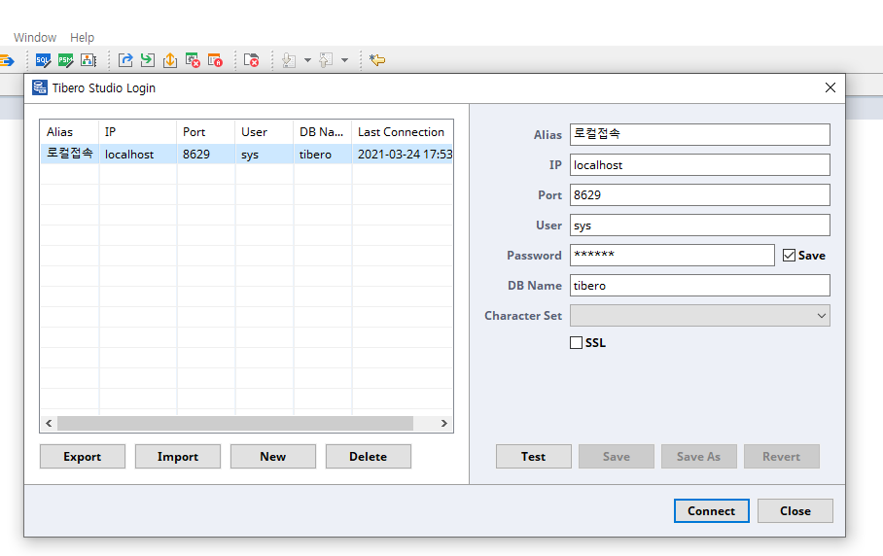Image resolution: width=883 pixels, height=556 pixels.
Task: Click the User column header
Action: click(x=265, y=131)
